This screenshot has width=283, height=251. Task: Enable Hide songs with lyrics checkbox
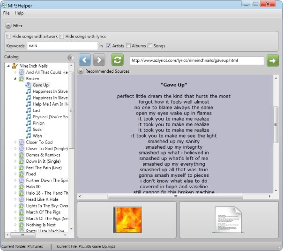61,36
